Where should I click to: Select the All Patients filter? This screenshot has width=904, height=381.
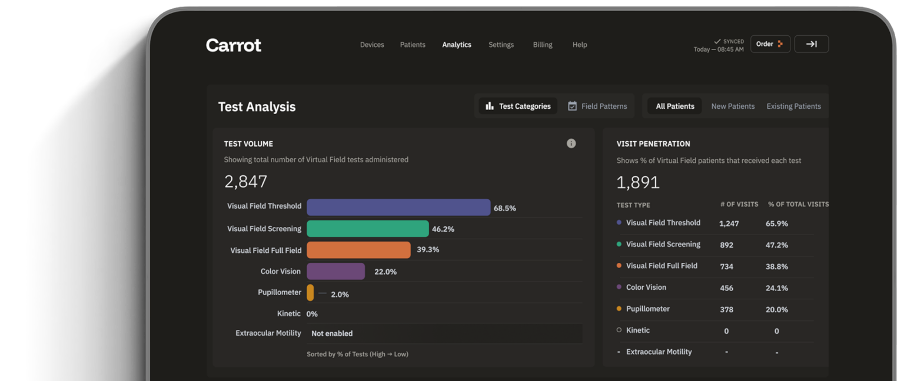coord(674,106)
